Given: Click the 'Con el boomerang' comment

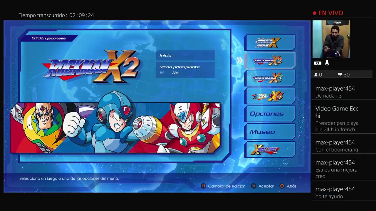Looking at the screenshot, I should [337, 150].
